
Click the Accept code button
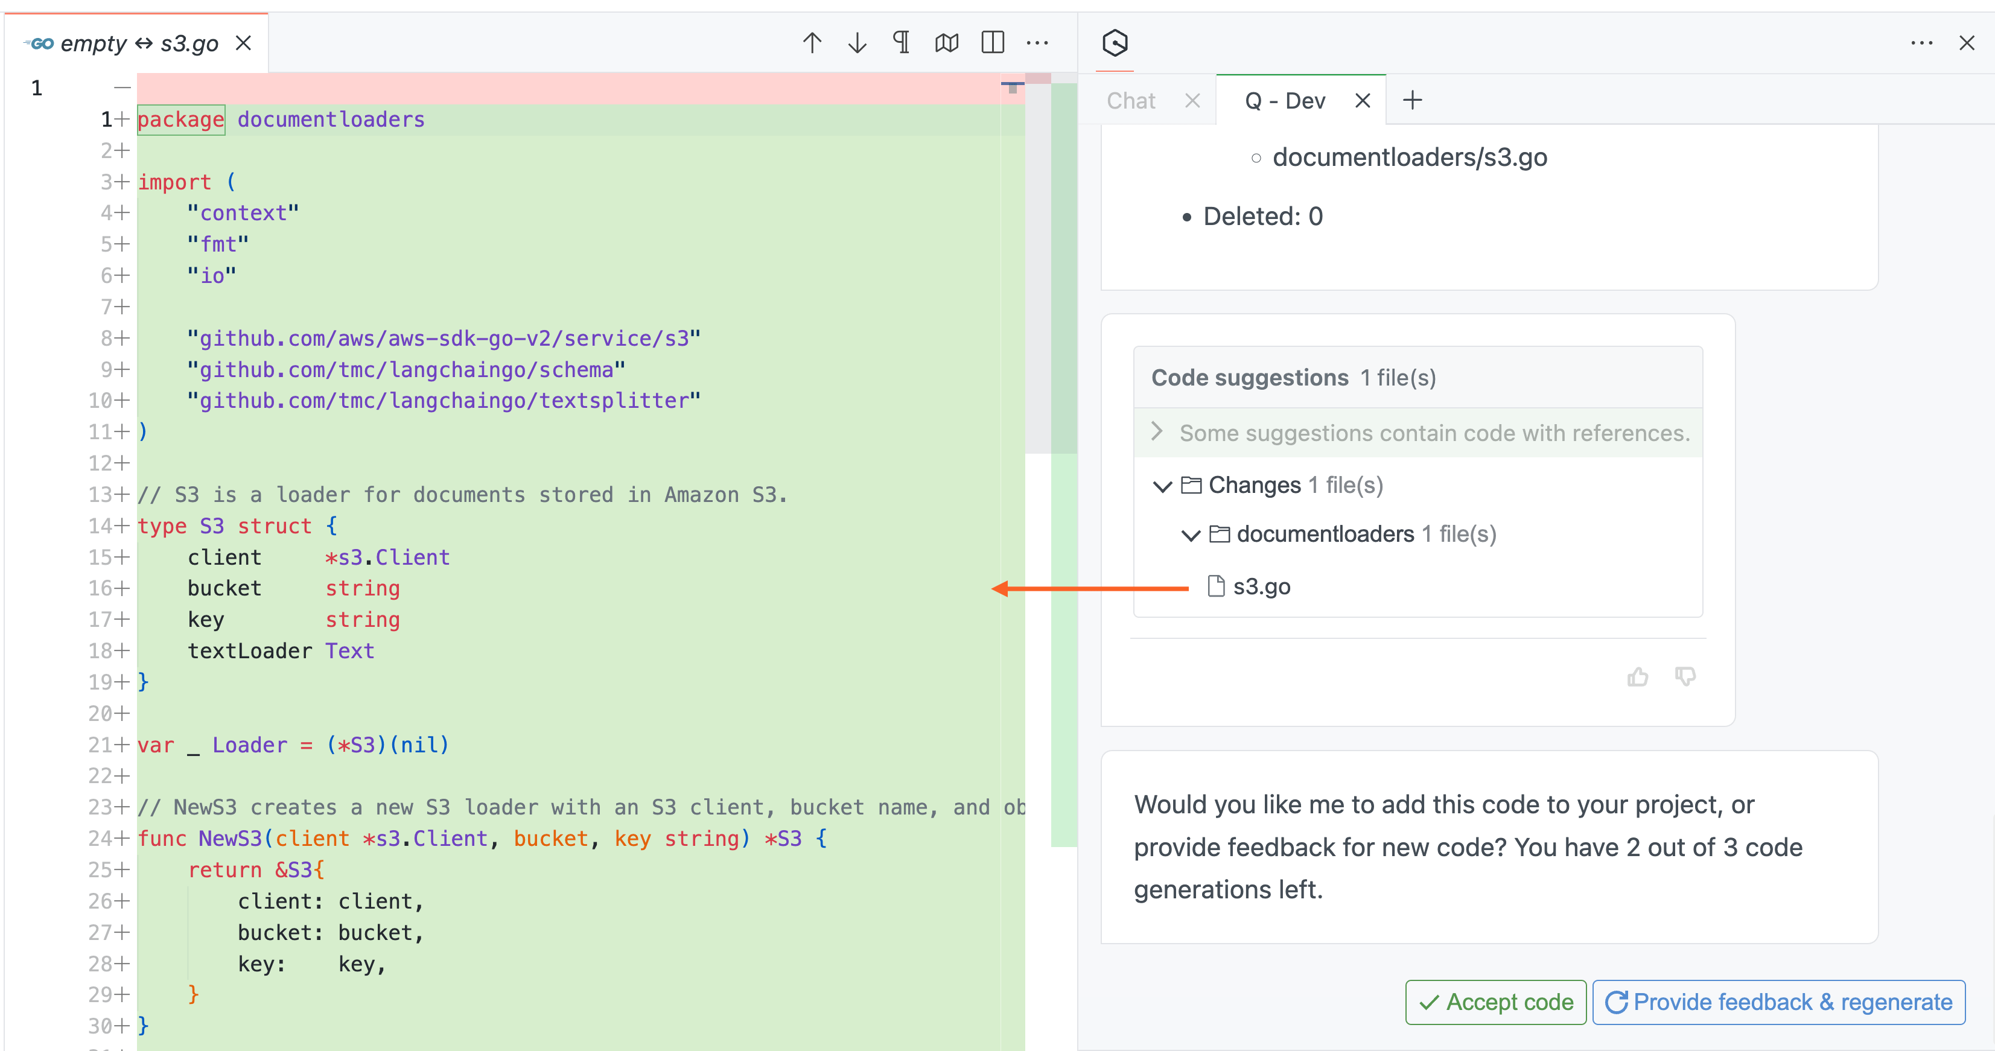click(x=1495, y=1002)
